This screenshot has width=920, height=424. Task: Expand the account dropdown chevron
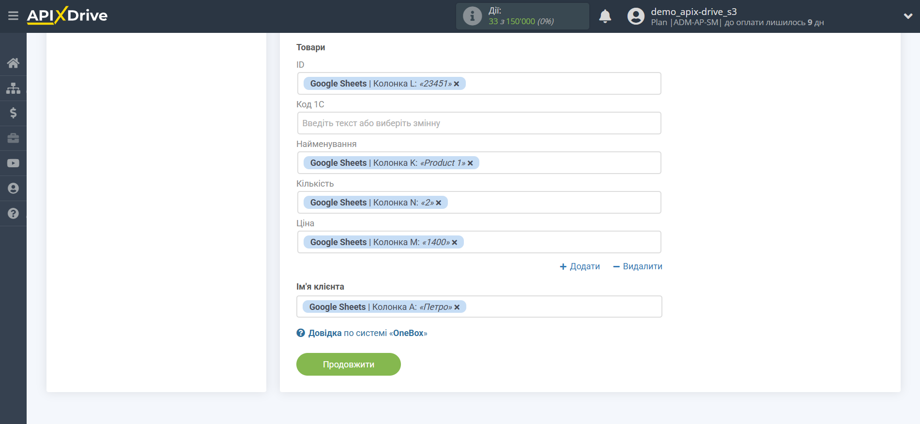908,16
